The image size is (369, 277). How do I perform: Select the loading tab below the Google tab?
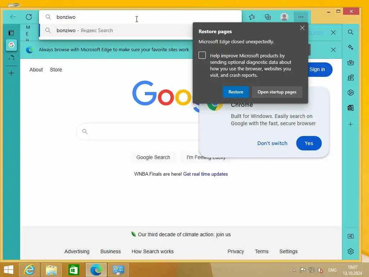click(x=11, y=57)
